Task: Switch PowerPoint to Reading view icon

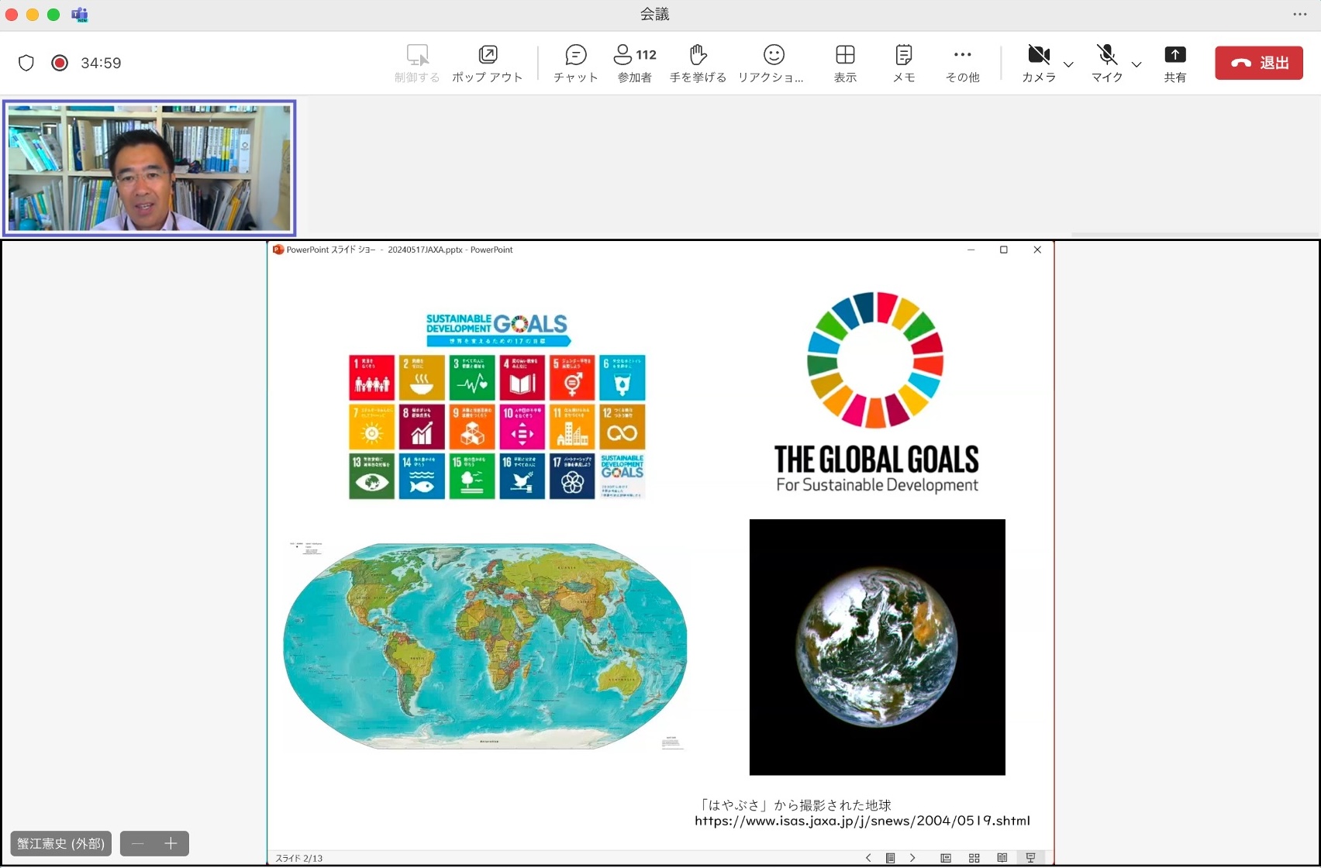Action: coord(1002,858)
